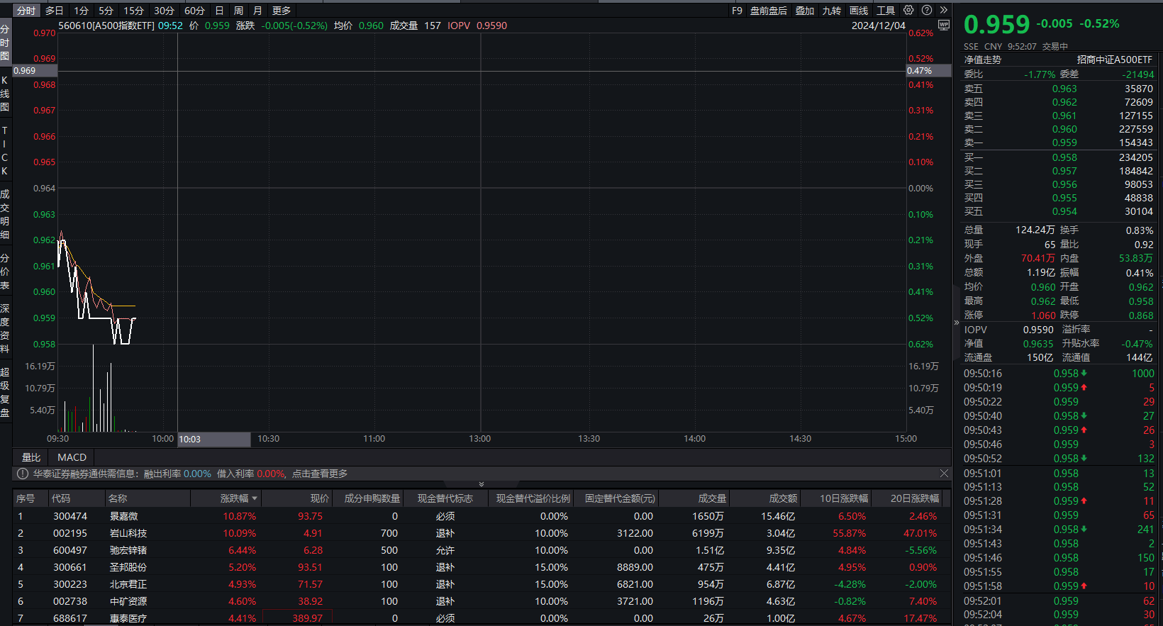Click info icon beside 华泰证券 notice
This screenshot has width=1163, height=626.
pyautogui.click(x=23, y=474)
